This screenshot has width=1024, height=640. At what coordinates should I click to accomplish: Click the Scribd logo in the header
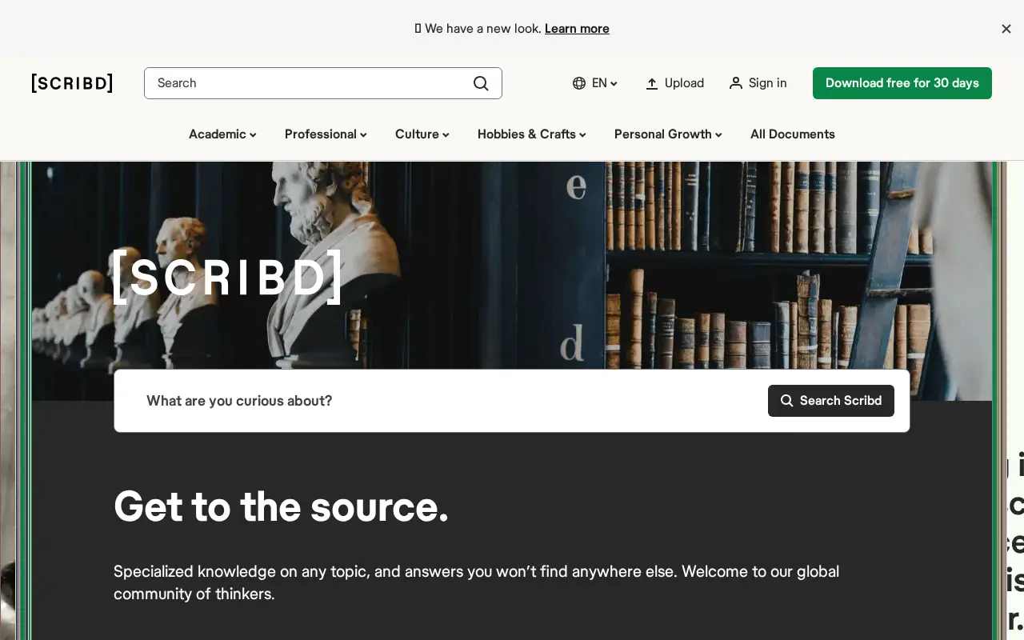pos(72,83)
